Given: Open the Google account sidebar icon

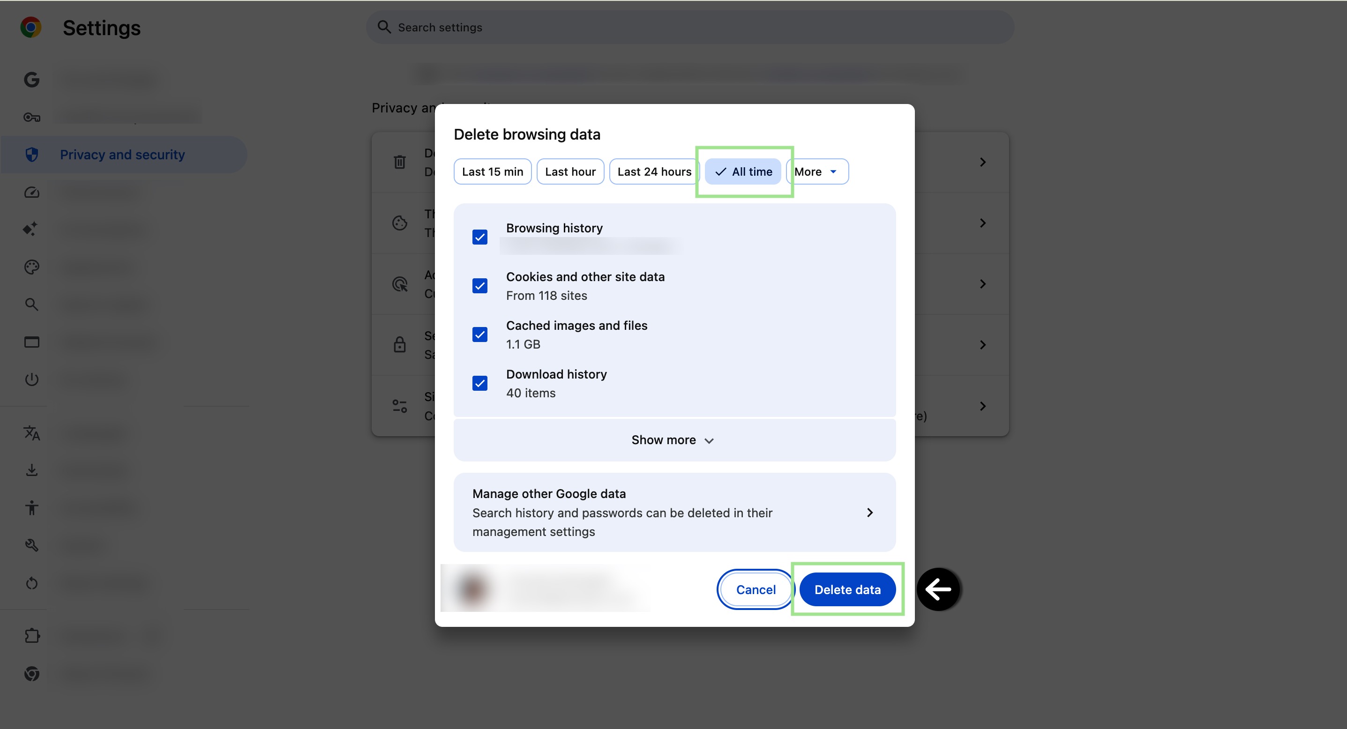Looking at the screenshot, I should click(31, 80).
